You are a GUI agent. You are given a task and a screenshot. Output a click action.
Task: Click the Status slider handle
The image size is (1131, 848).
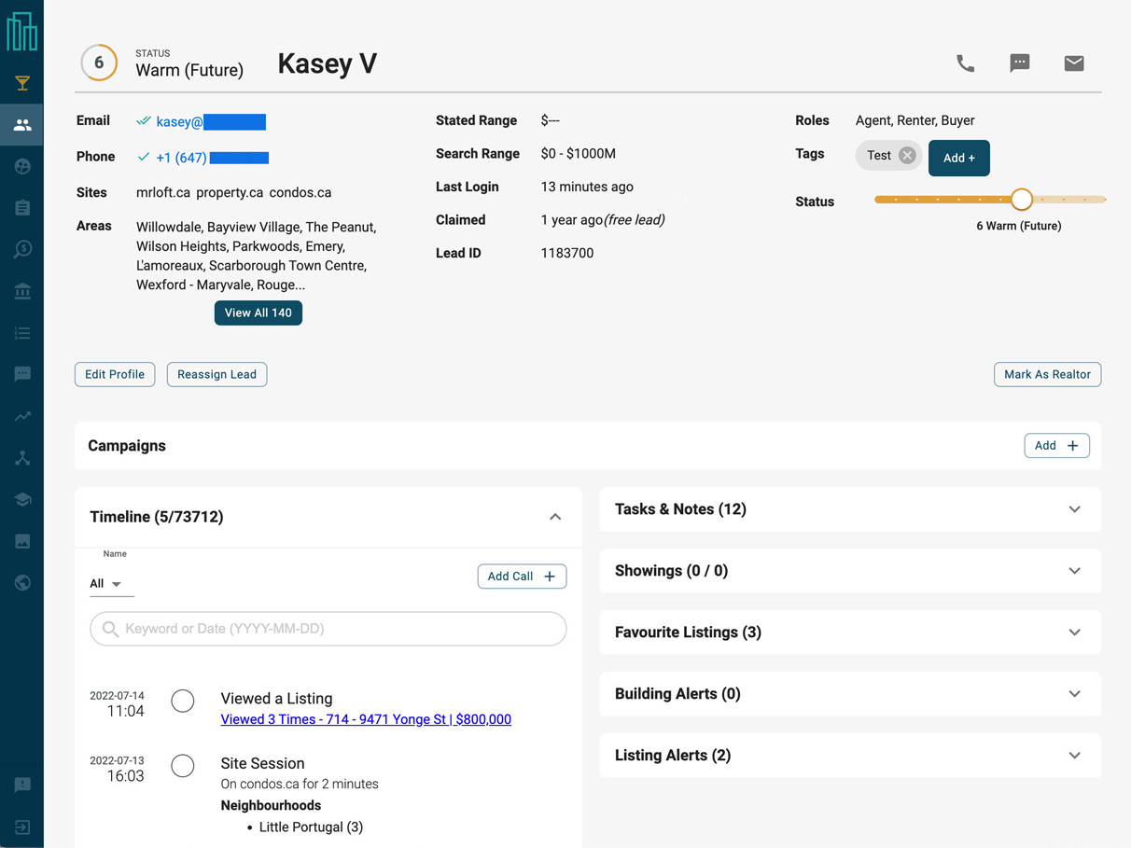(x=1022, y=200)
